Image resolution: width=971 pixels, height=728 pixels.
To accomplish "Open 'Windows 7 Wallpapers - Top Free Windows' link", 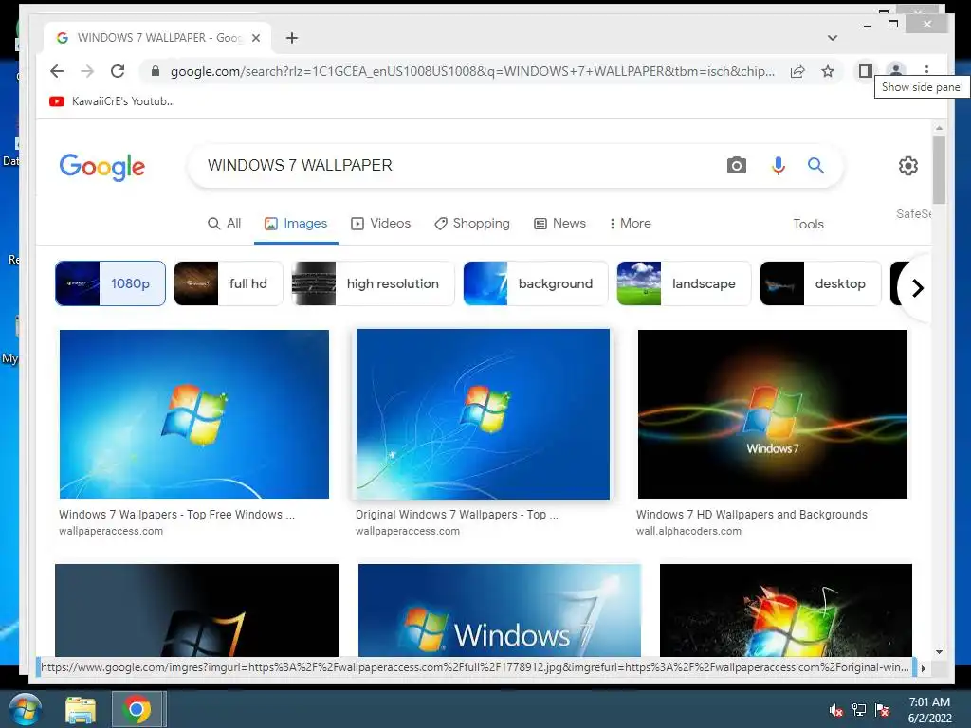I will (176, 515).
